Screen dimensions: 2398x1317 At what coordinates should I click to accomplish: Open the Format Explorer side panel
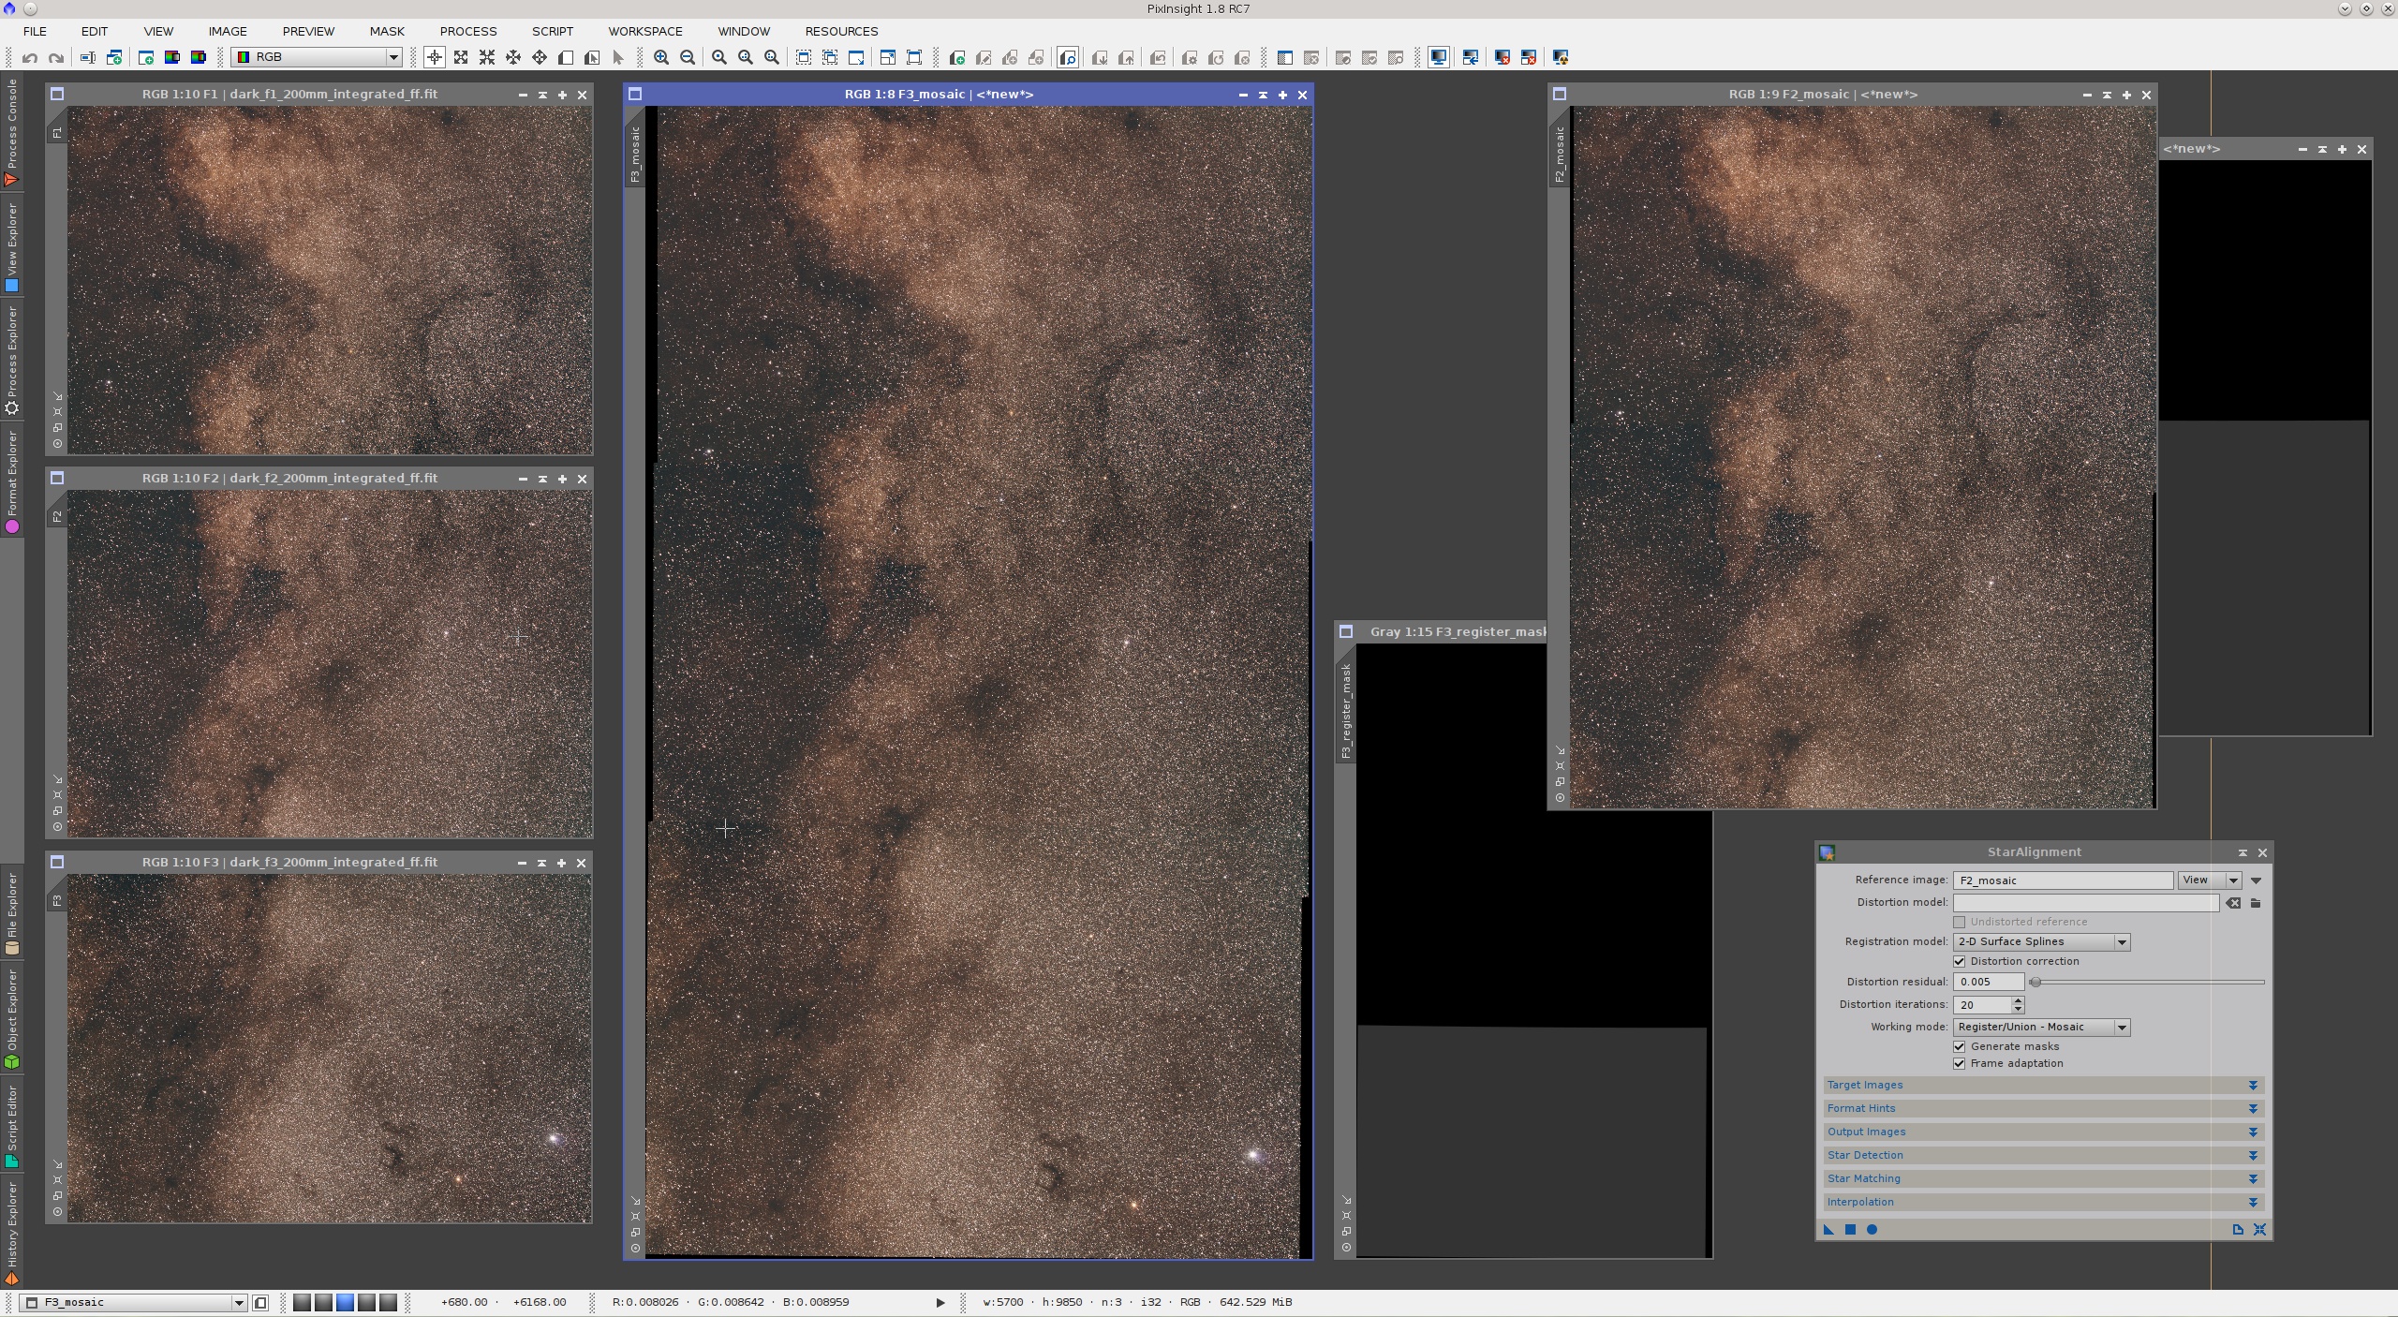point(11,481)
